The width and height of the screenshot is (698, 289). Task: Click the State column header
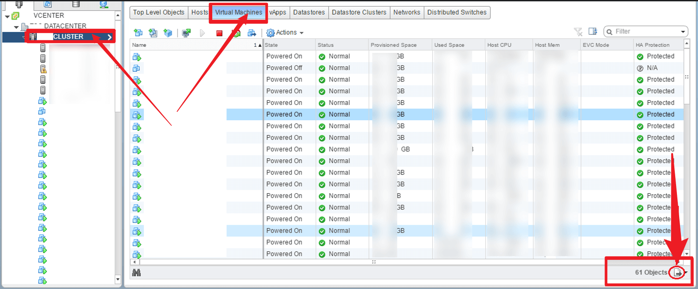289,45
